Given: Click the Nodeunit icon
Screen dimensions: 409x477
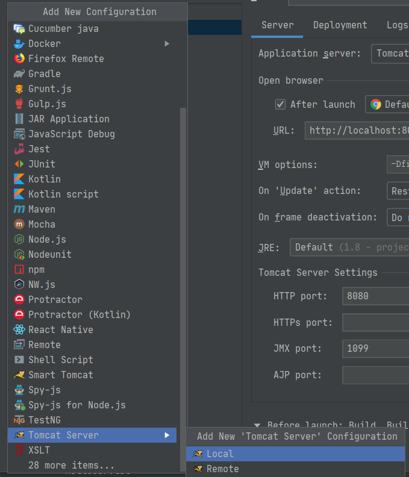Looking at the screenshot, I should (19, 255).
